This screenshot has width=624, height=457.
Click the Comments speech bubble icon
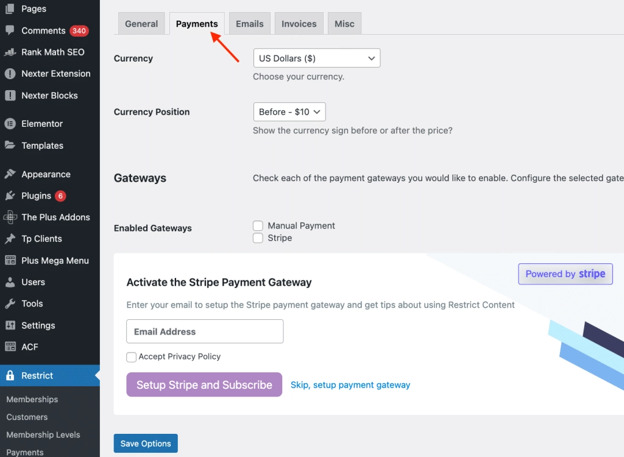click(10, 30)
